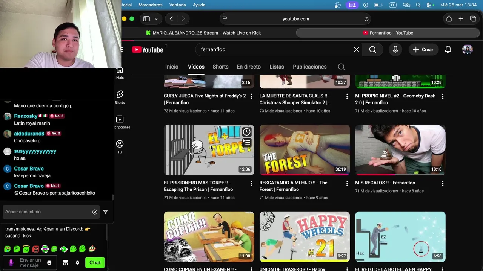Open the Tú section in sidebar
The width and height of the screenshot is (483, 271).
click(120, 147)
